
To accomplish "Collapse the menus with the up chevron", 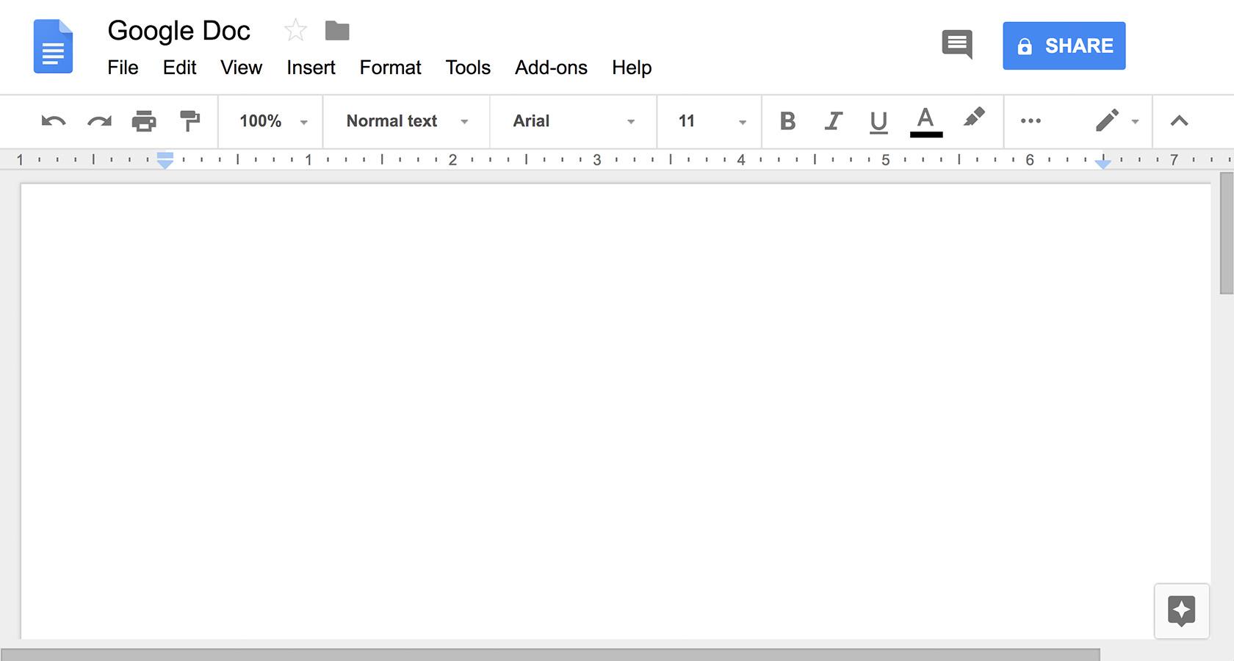I will click(x=1179, y=121).
